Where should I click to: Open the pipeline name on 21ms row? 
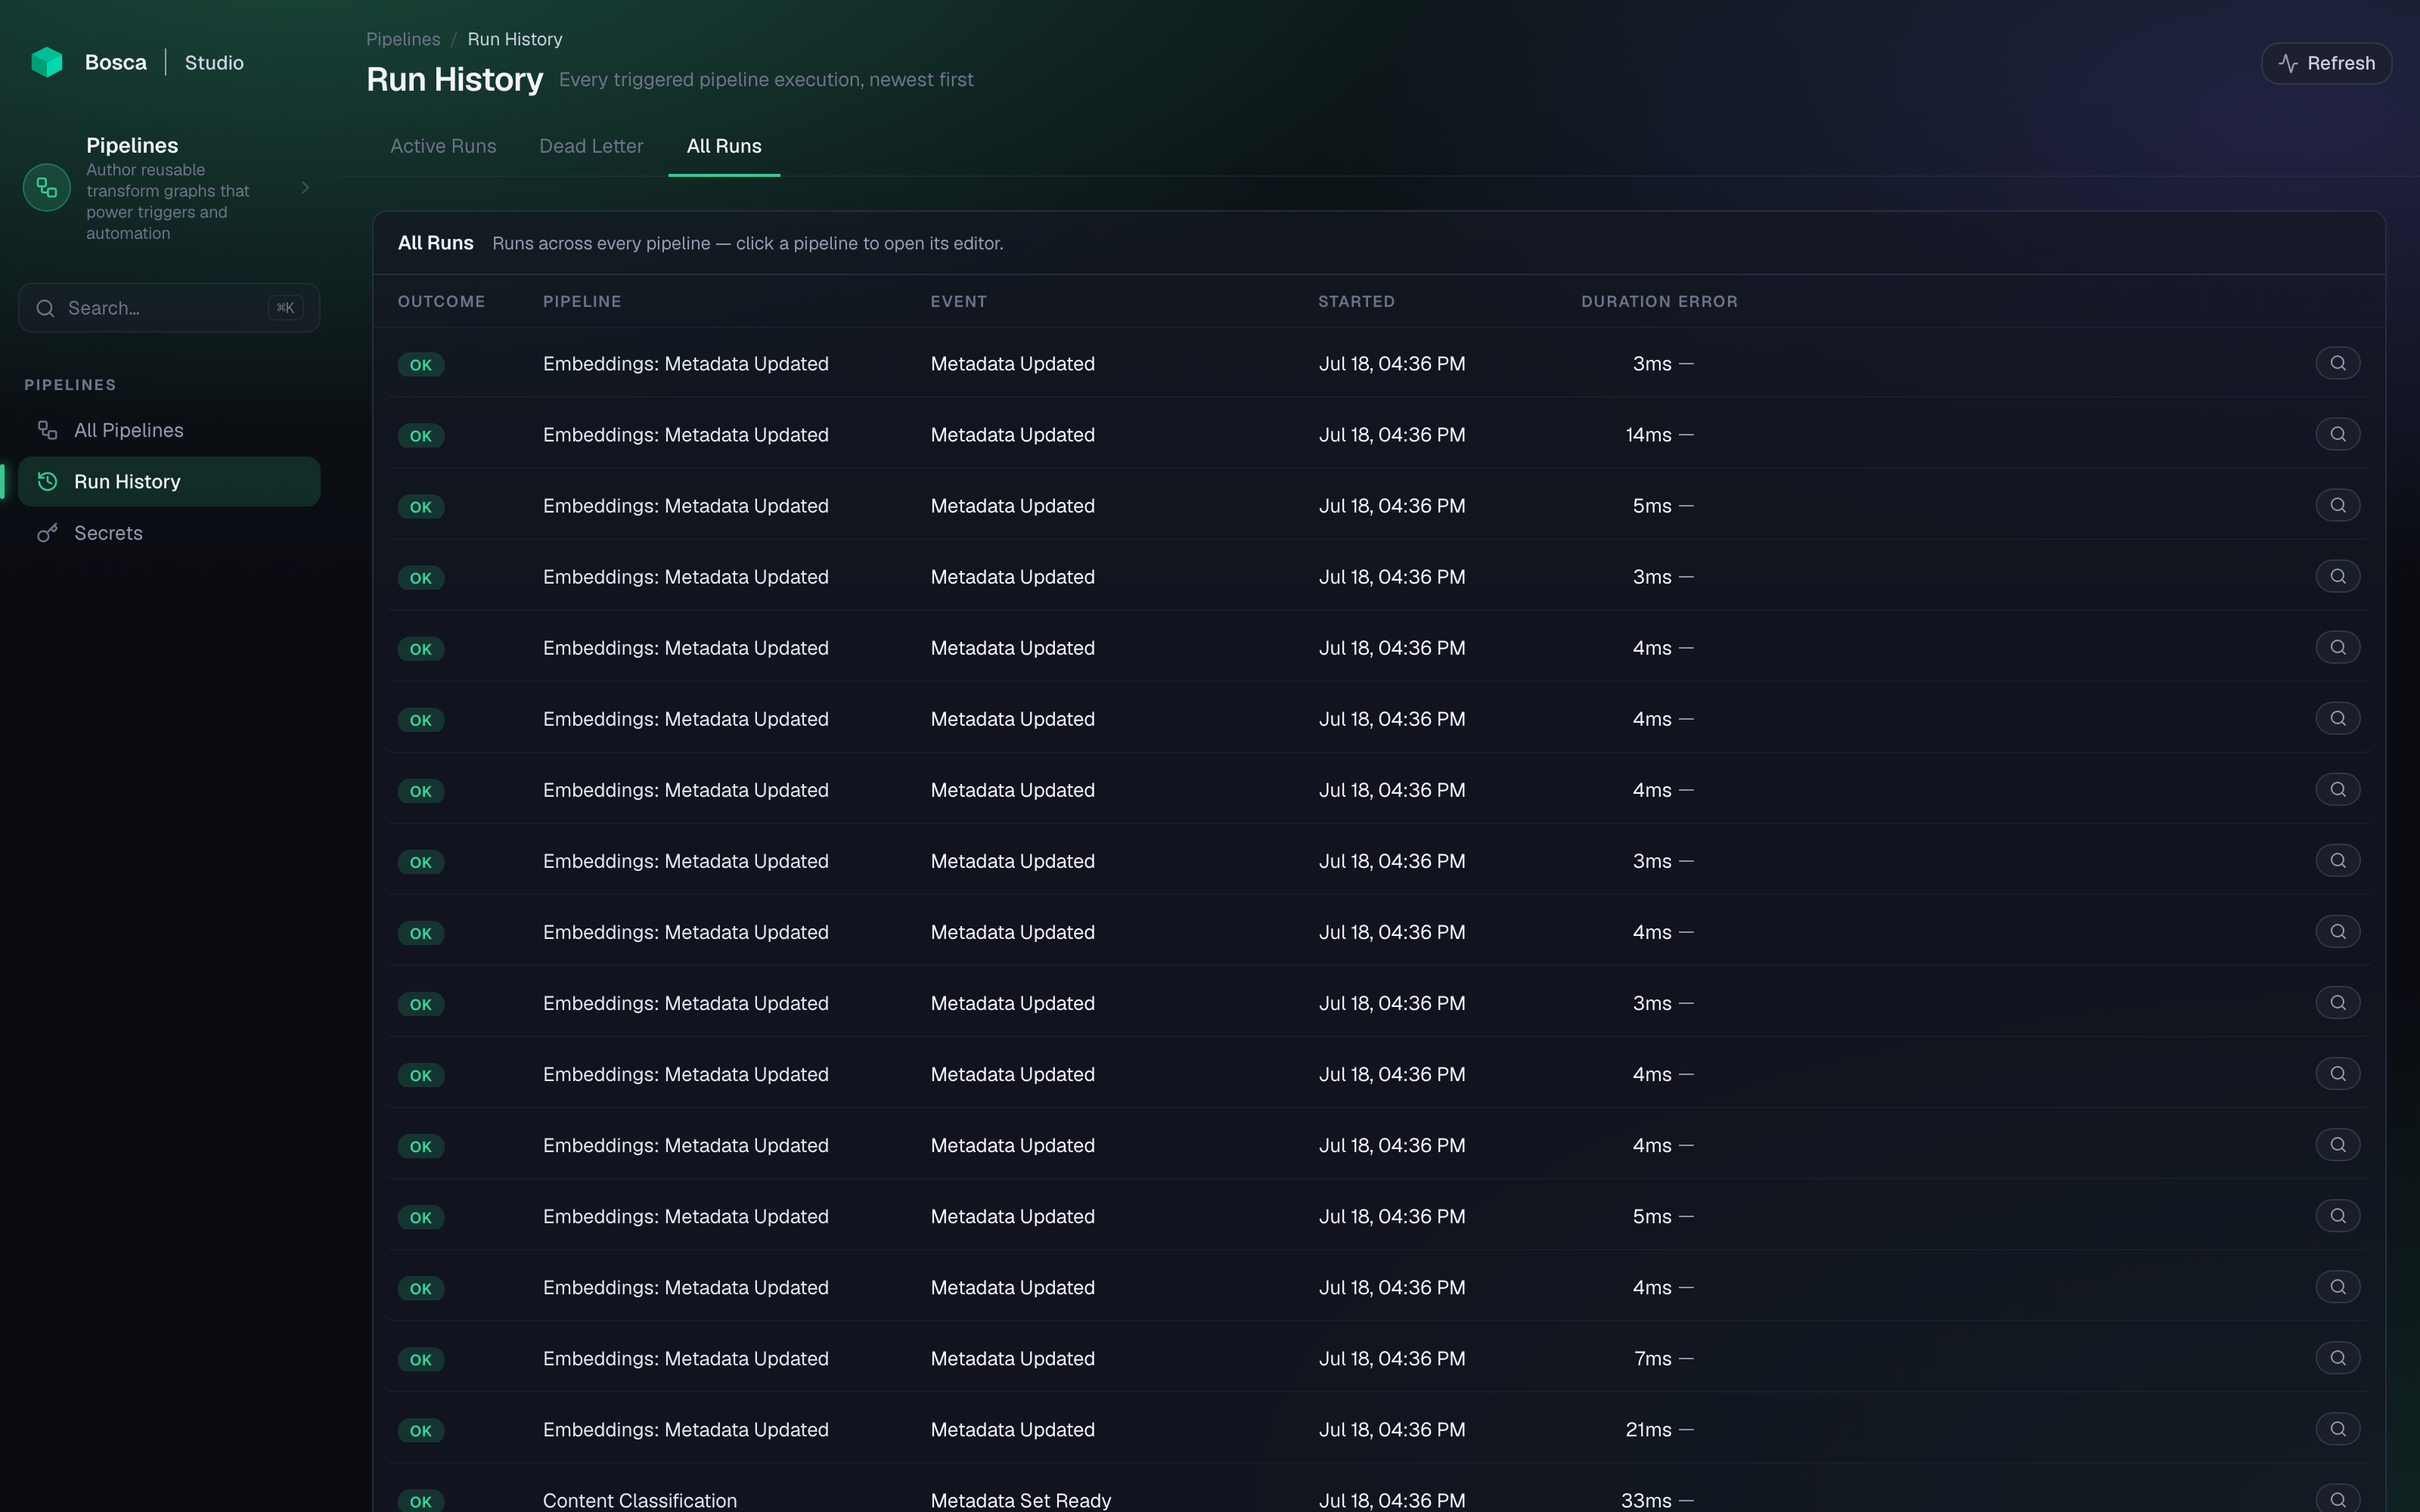point(686,1430)
